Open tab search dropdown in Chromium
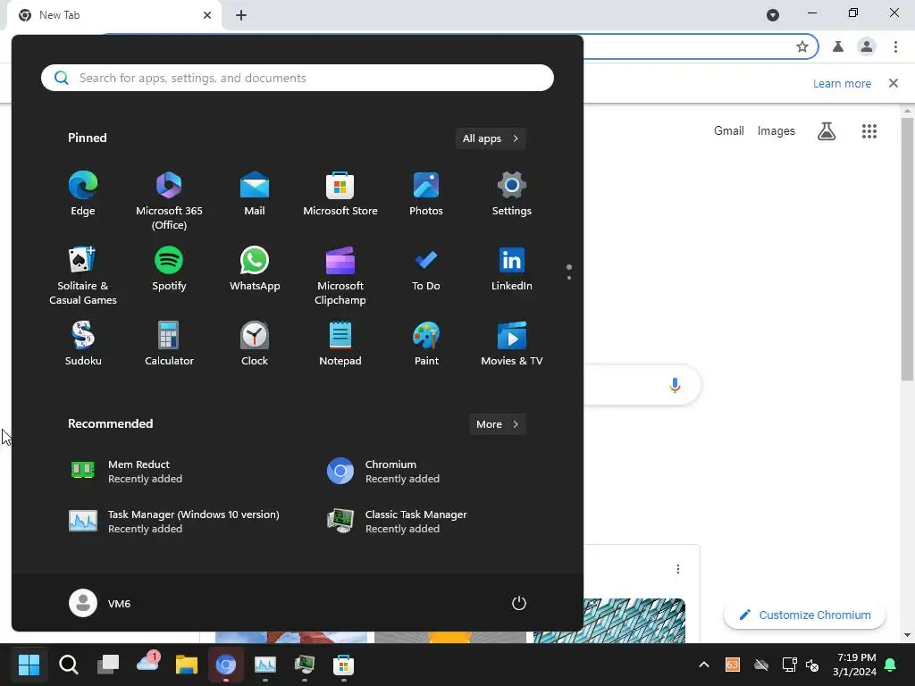915x686 pixels. point(773,14)
